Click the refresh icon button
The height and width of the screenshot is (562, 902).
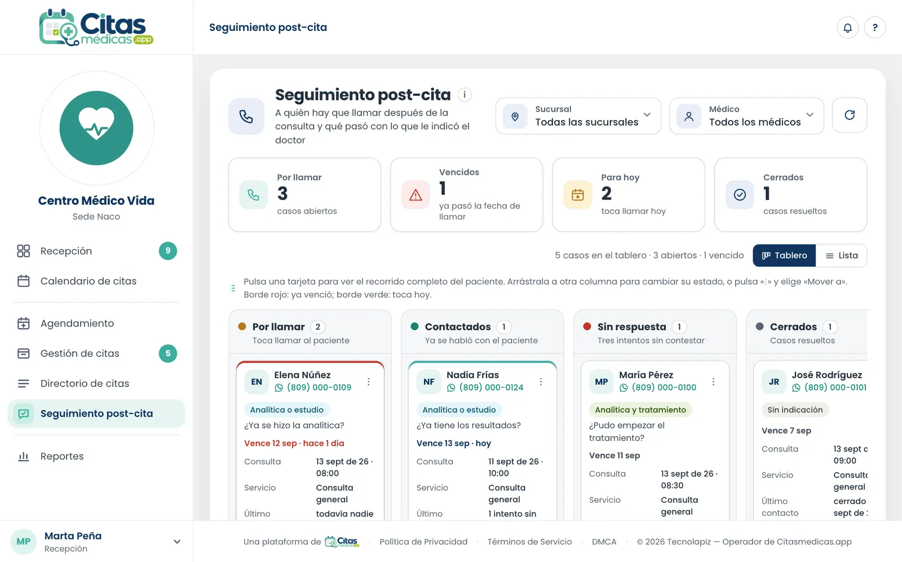point(850,116)
